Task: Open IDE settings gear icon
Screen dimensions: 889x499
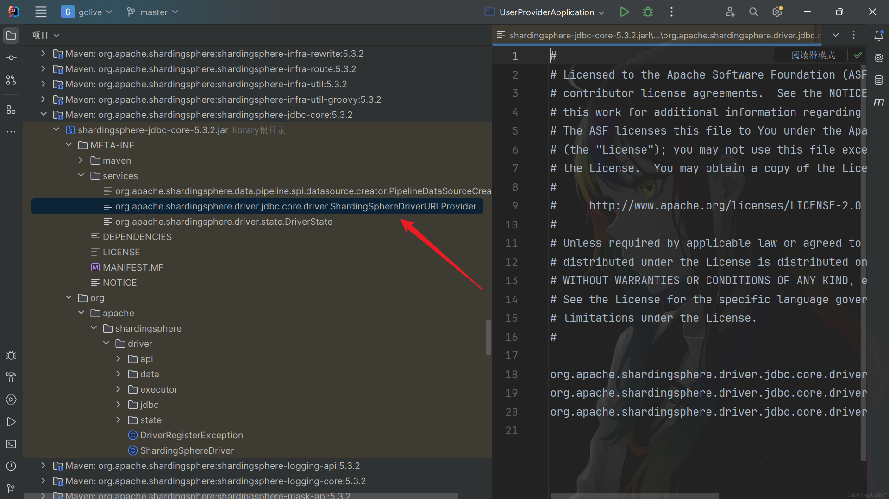Action: pos(777,12)
